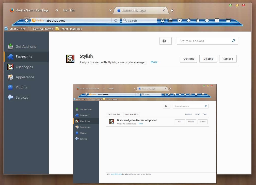Switch to the Mozilla Firefox Start Page tab
The width and height of the screenshot is (256, 185).
(x=32, y=10)
